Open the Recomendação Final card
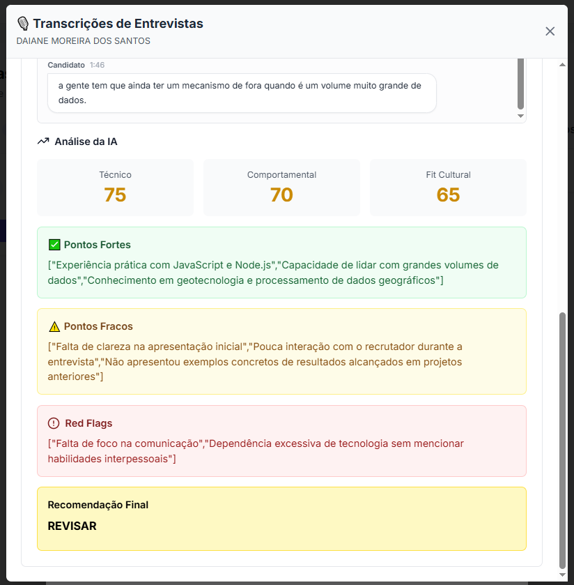Screen dimensions: 574x585 coord(281,517)
